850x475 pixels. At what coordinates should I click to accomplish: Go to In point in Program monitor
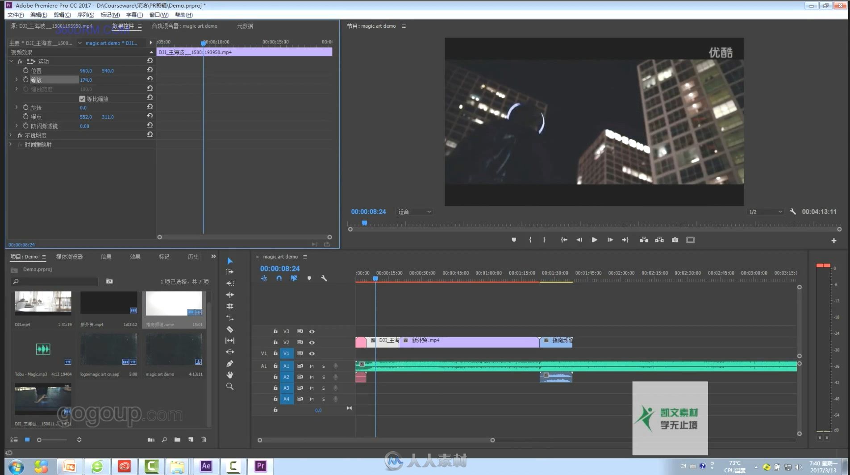coord(564,240)
